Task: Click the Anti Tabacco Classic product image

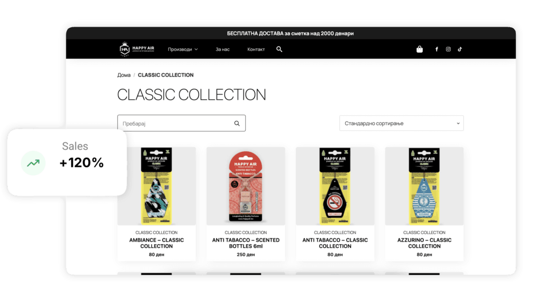Action: pyautogui.click(x=335, y=186)
